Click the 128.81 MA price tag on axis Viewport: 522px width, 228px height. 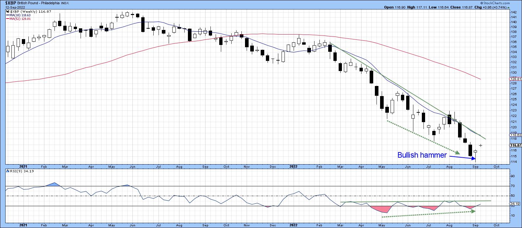(515, 79)
